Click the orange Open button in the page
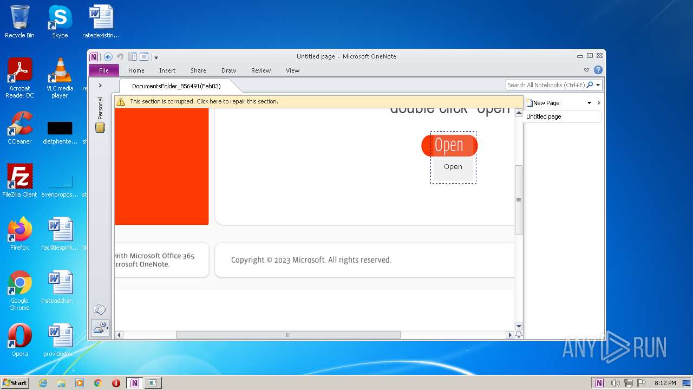This screenshot has height=390, width=693. pos(449,146)
